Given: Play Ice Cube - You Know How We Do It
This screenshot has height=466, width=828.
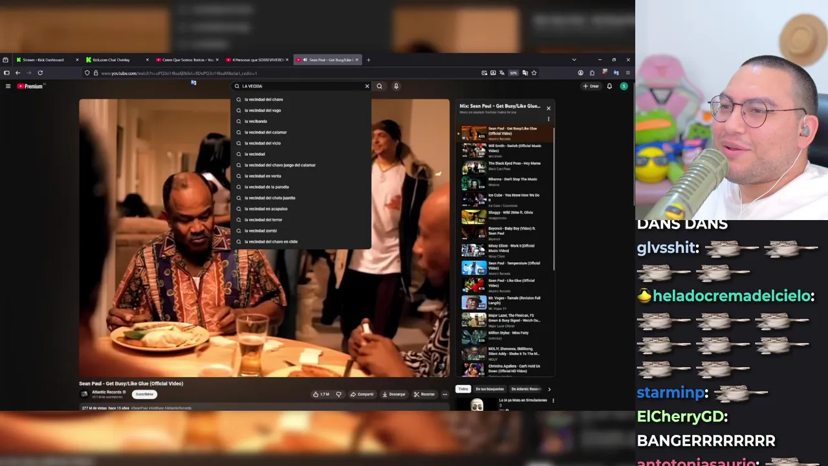Looking at the screenshot, I should pos(505,199).
